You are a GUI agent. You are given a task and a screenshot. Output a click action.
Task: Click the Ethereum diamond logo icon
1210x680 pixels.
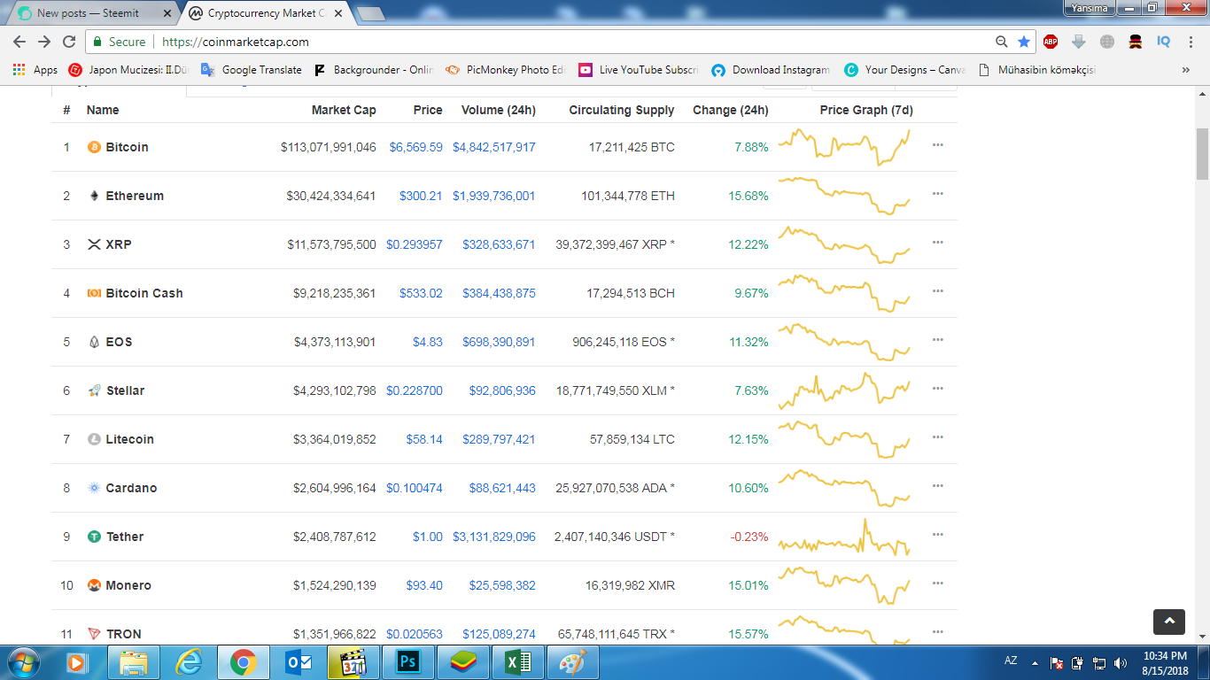coord(94,196)
